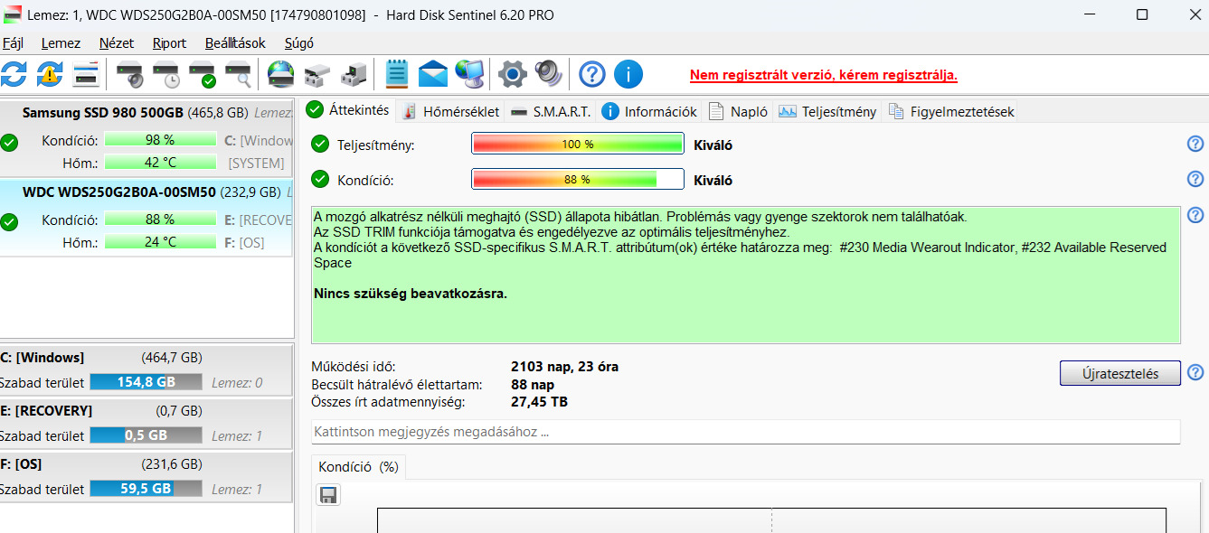Open the Súgó menu

click(x=299, y=42)
